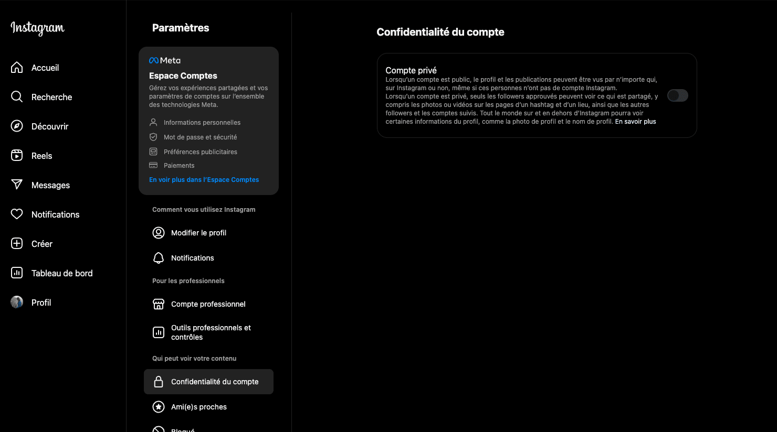Click the Tableau de bord chart icon
Image resolution: width=777 pixels, height=432 pixels.
(x=17, y=273)
